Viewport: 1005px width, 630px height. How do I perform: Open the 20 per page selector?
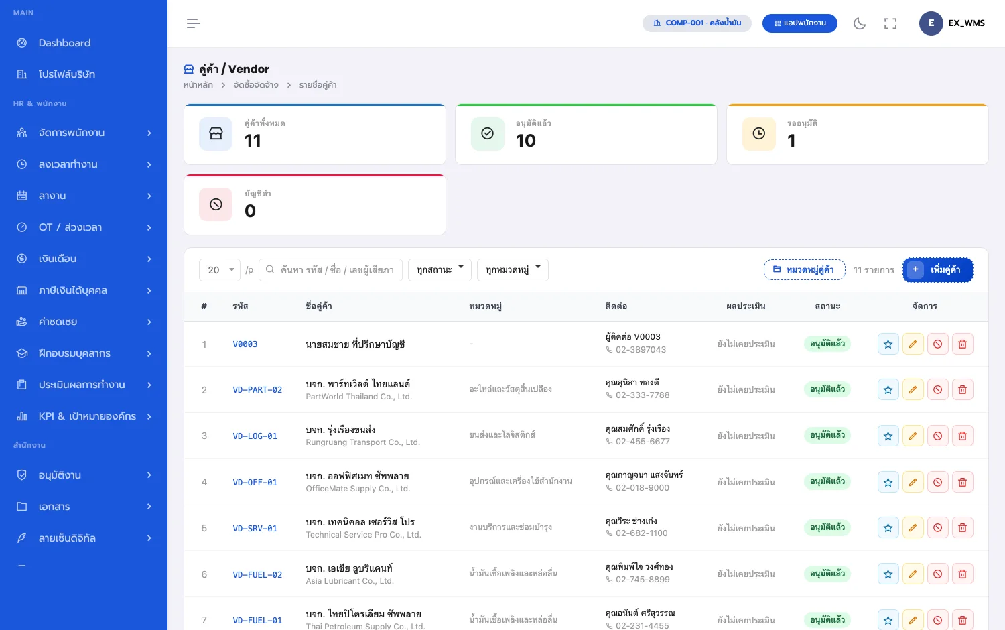[x=220, y=269]
